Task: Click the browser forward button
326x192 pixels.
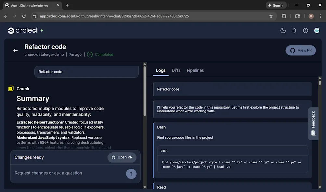Action: click(15, 16)
